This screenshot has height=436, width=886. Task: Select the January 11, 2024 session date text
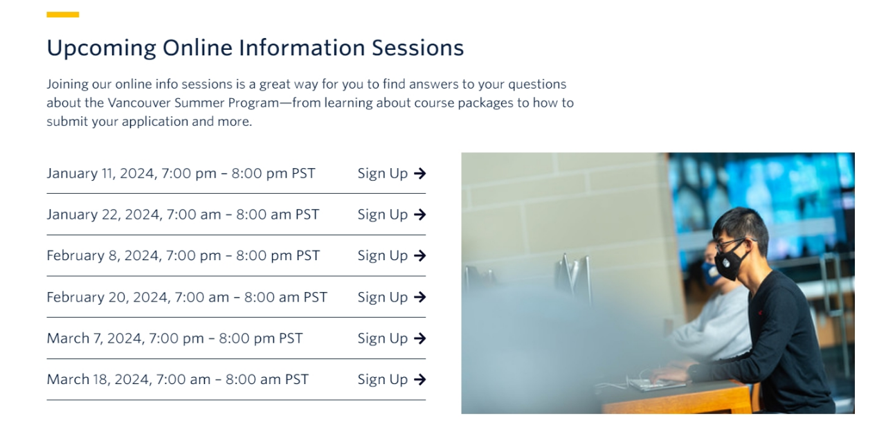pyautogui.click(x=181, y=174)
